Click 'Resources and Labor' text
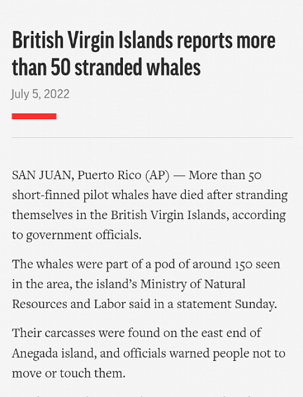This screenshot has height=397, width=303. (x=69, y=304)
